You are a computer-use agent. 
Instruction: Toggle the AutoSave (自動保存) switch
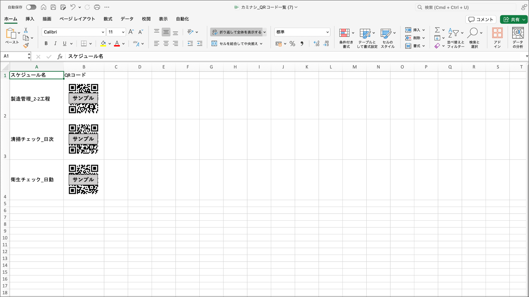pos(31,7)
